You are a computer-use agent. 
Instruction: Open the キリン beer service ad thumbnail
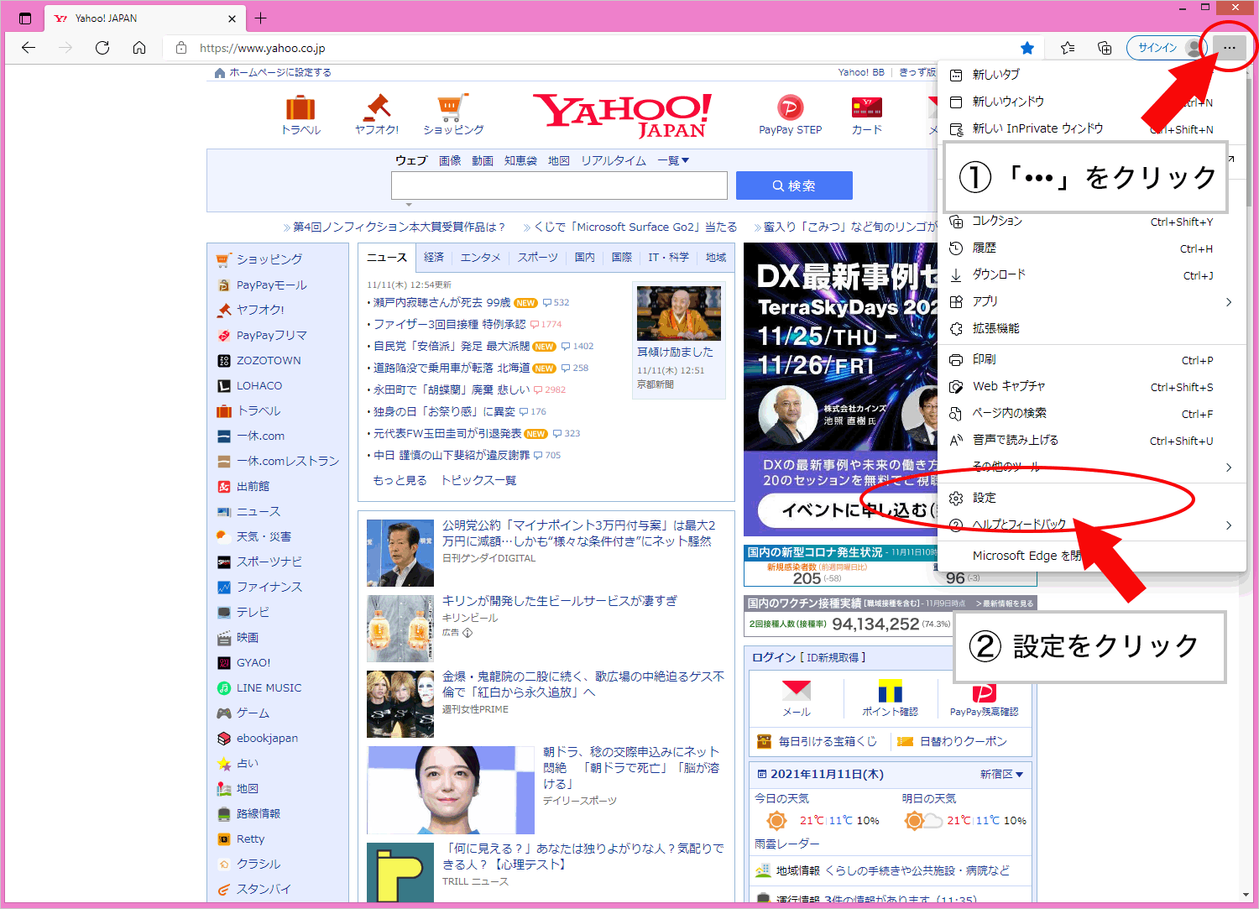pos(400,629)
